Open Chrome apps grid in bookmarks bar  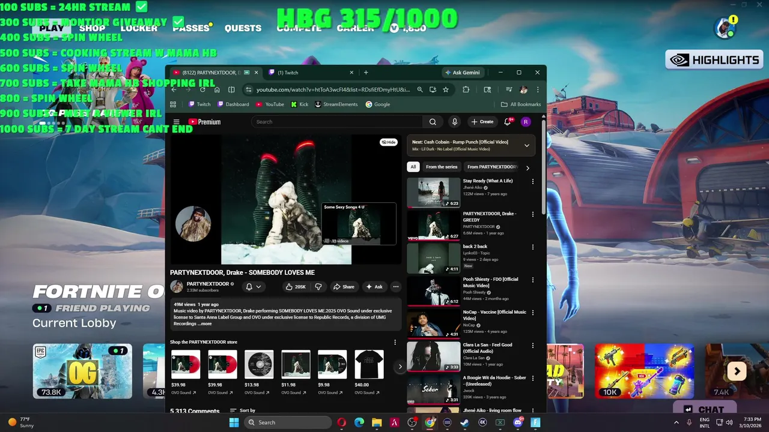[173, 104]
